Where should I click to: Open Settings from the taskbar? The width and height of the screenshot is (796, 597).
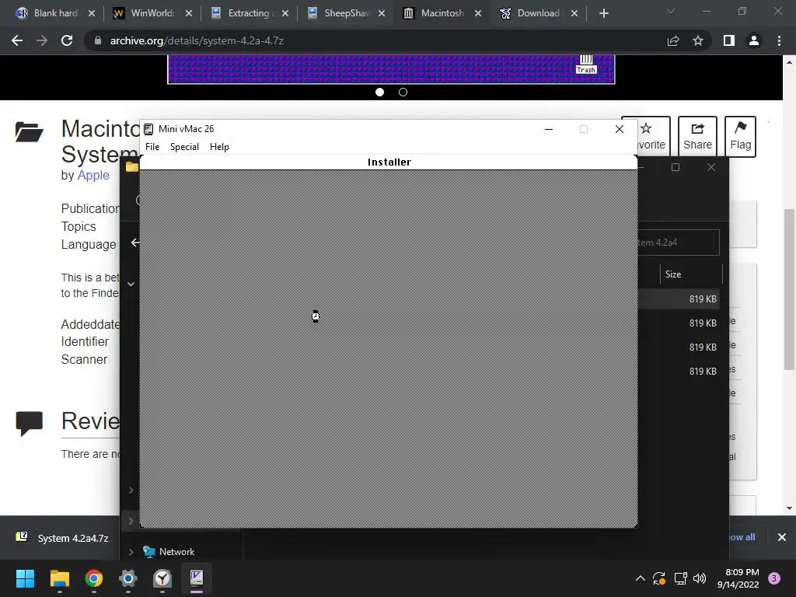pyautogui.click(x=128, y=578)
